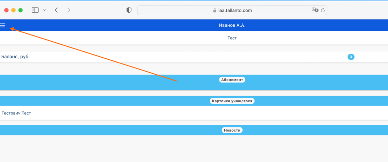This screenshot has width=388, height=162.
Task: Open the hamburger menu in the blue header
Action: 3,25
